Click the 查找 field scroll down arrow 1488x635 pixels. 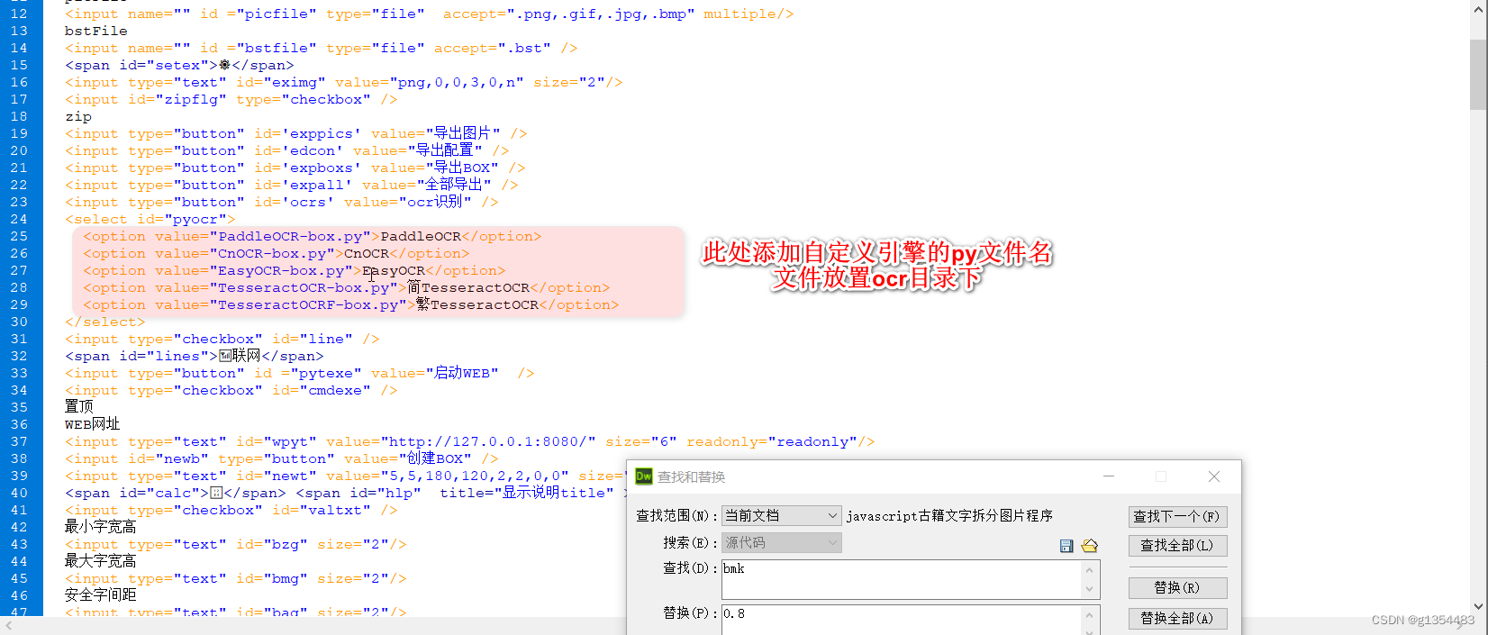pyautogui.click(x=1090, y=590)
